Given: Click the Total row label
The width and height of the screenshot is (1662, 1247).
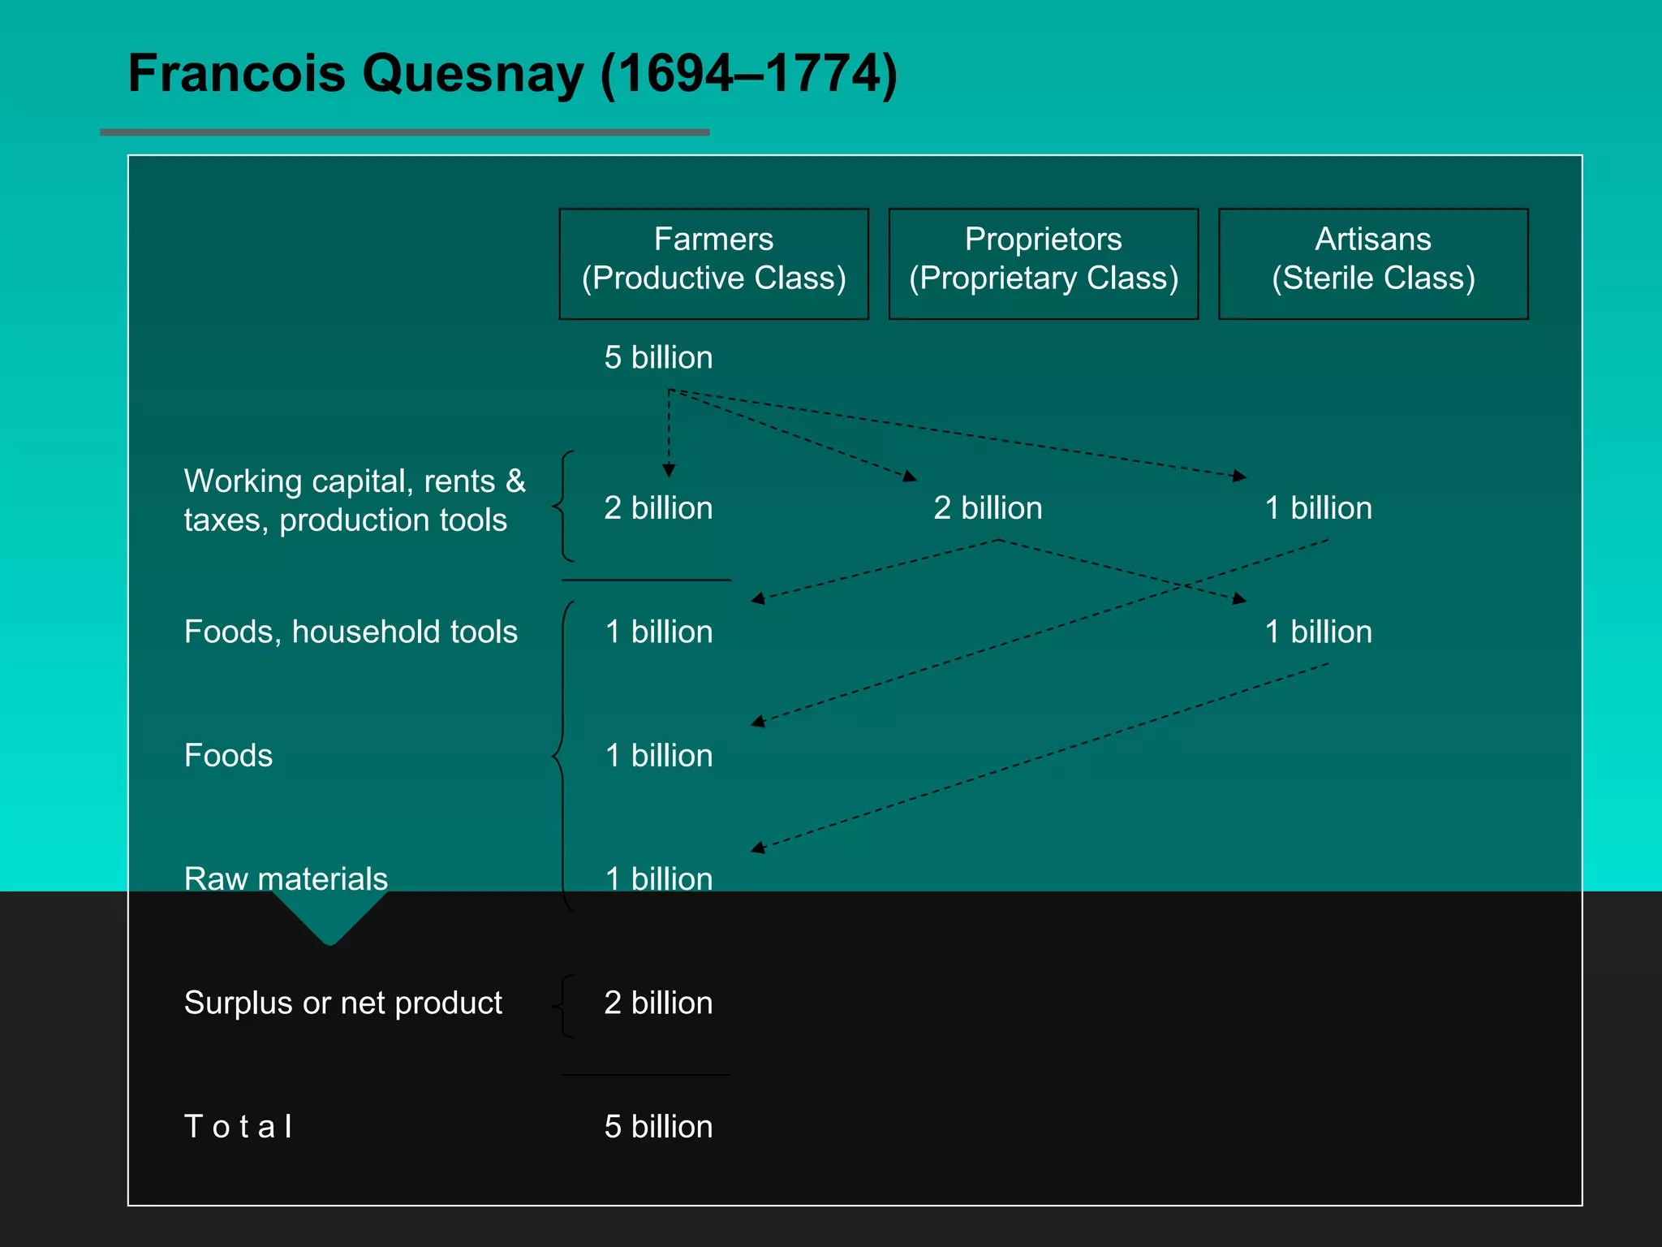Looking at the screenshot, I should pyautogui.click(x=238, y=1127).
